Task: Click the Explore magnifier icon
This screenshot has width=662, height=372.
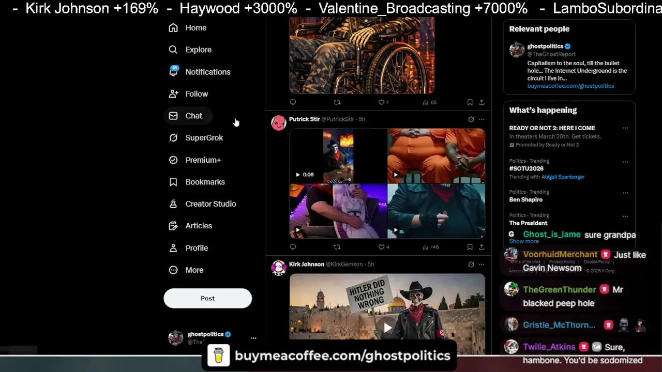Action: tap(173, 50)
